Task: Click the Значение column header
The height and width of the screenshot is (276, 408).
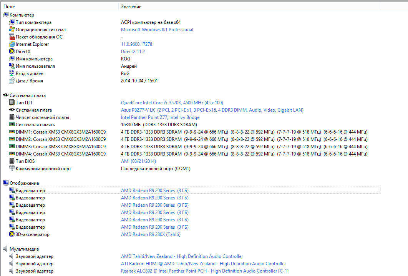Action: point(249,6)
